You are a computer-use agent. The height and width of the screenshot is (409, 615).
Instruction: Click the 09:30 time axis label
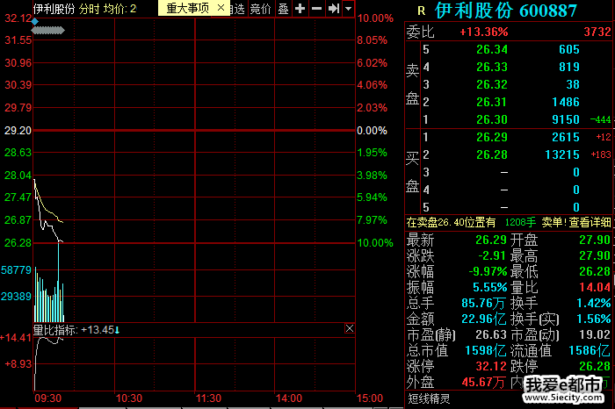tap(47, 398)
